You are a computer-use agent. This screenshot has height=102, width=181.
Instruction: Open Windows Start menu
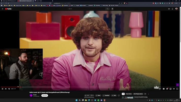pos(77,100)
